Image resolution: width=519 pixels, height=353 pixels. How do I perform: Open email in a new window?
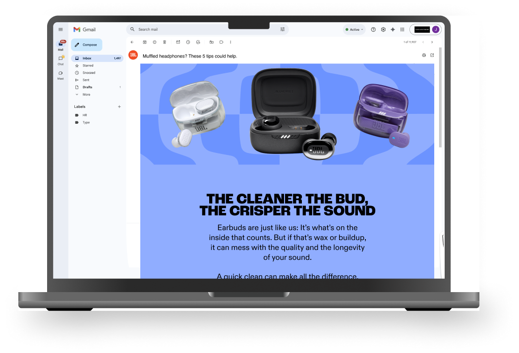(x=432, y=55)
